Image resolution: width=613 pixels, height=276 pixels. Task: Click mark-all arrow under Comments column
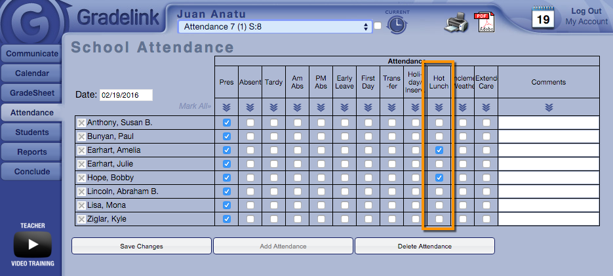click(549, 107)
